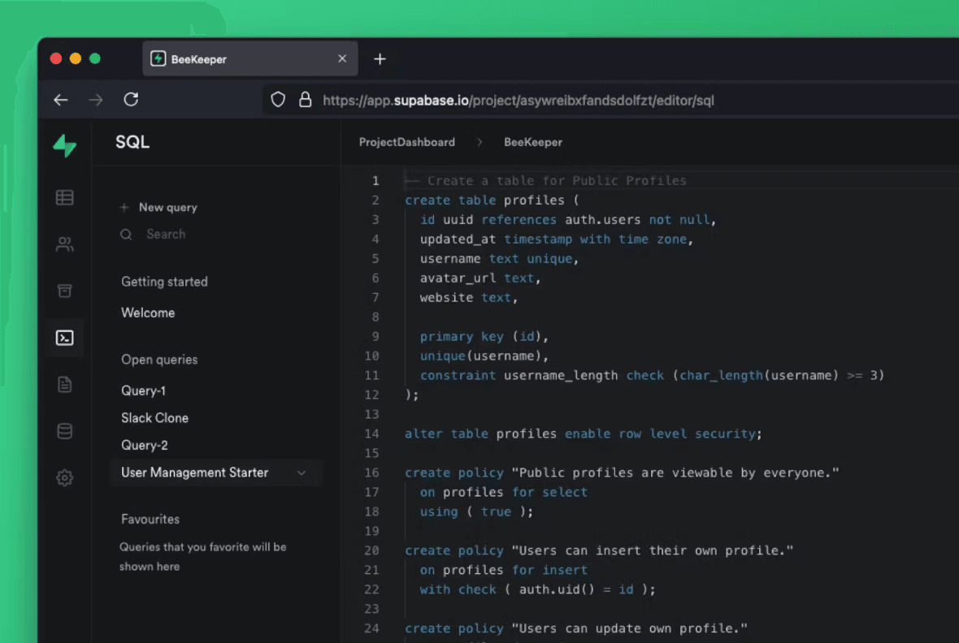Open the Storage archive icon in sidebar

click(x=65, y=291)
